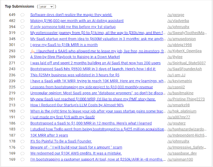The height and width of the screenshot is (167, 213).
Task: Click comment bubble icon beside score 193
Action: pos(22,111)
